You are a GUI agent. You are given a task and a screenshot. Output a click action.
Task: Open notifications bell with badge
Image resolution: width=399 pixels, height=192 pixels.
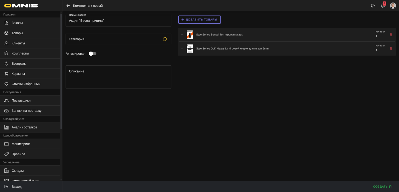point(383,6)
